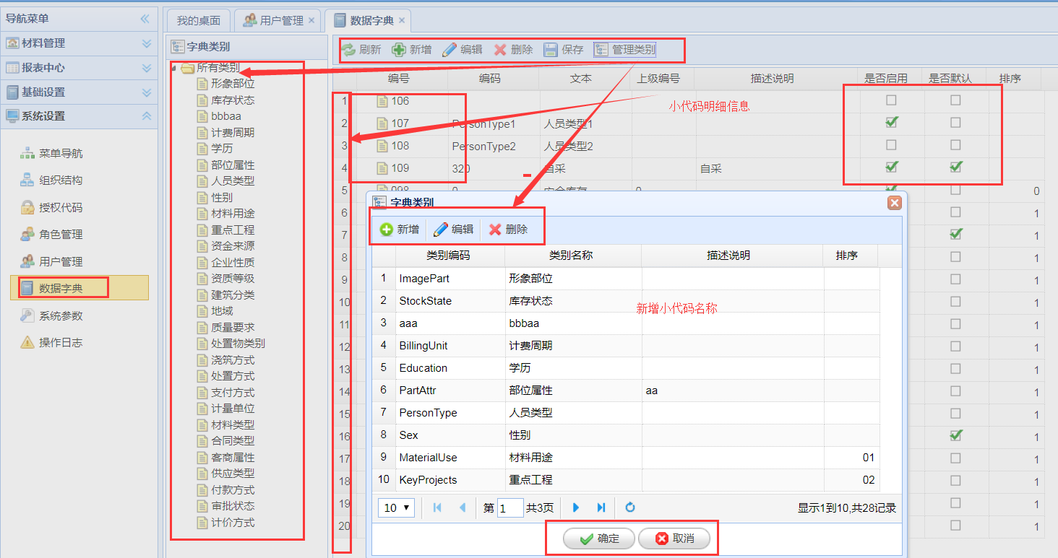
Task: Sort by 类别编码 column header
Action: (x=449, y=255)
